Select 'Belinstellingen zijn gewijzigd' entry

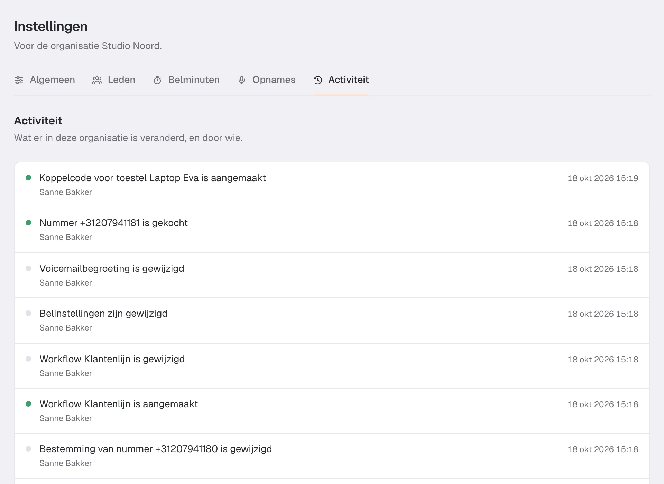(x=103, y=314)
